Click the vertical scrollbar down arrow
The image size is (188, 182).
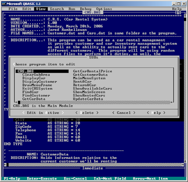tap(185, 161)
